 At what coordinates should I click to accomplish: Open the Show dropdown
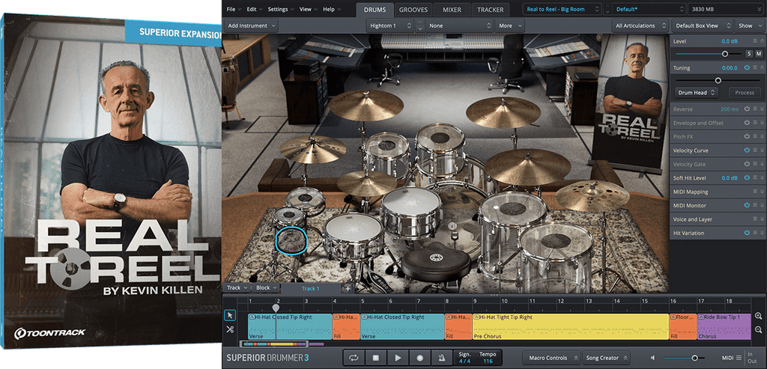[x=749, y=26]
